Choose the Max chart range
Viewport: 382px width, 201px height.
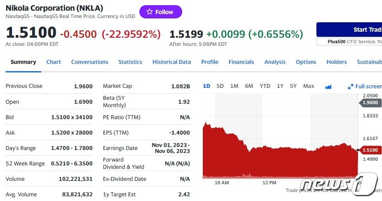(308, 86)
